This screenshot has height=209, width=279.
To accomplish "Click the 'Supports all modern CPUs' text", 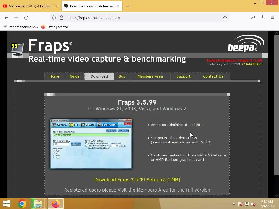I will tap(174, 138).
